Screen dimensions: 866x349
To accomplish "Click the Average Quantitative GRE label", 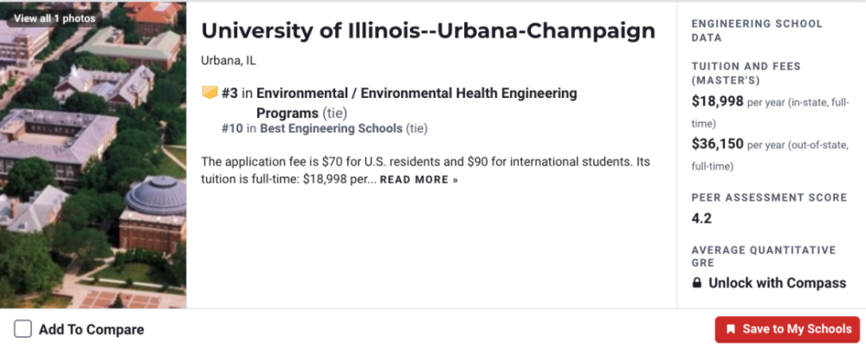I will 763,255.
